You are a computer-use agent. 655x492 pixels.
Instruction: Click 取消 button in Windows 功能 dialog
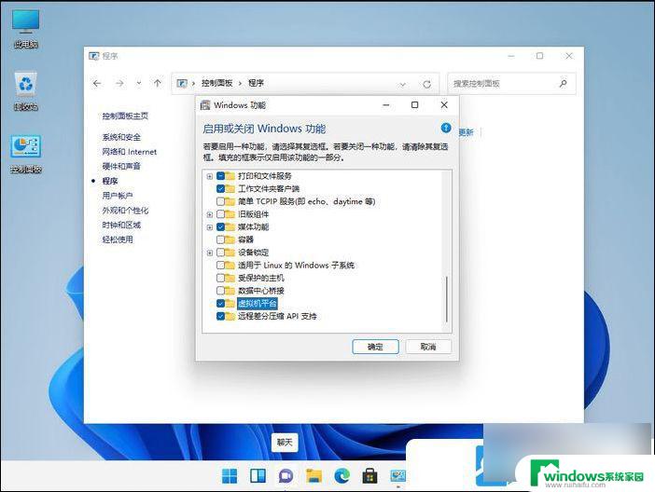[428, 347]
